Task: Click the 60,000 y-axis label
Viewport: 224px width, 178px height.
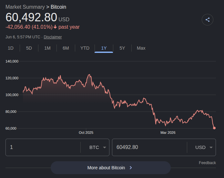Action: click(x=11, y=128)
